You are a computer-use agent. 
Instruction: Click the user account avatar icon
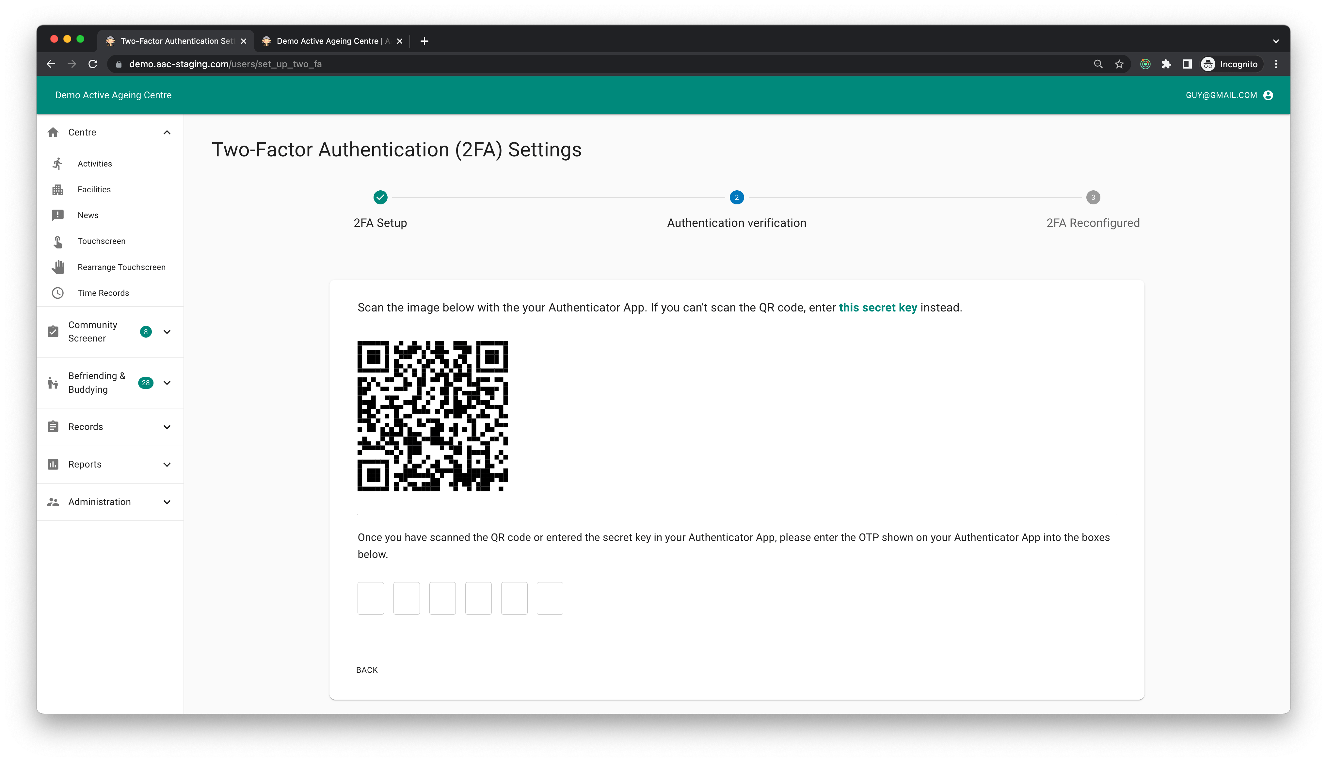[x=1268, y=95]
